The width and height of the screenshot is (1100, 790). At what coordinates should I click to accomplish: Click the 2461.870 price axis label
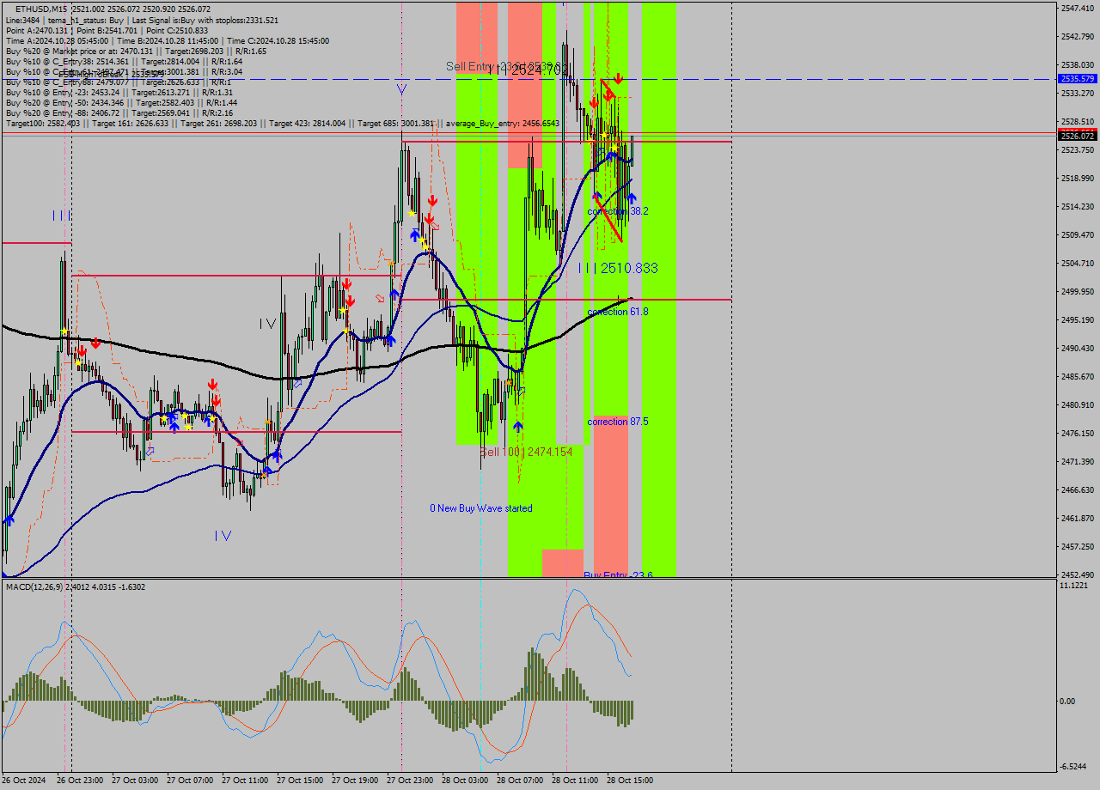click(1078, 518)
